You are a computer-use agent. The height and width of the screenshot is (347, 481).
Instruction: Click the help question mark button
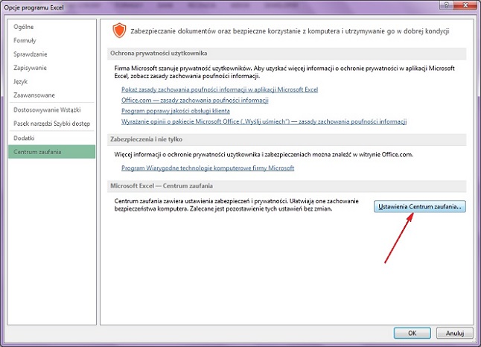447,5
